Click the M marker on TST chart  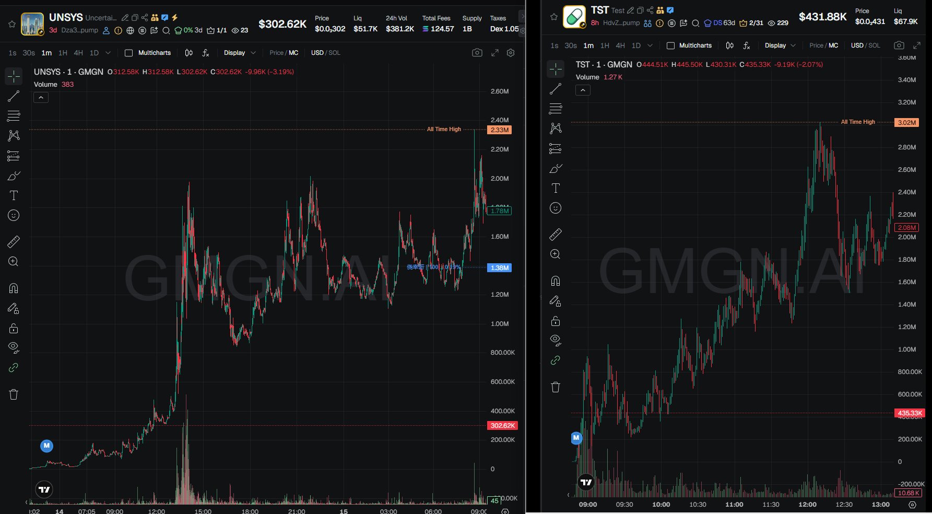pos(576,438)
